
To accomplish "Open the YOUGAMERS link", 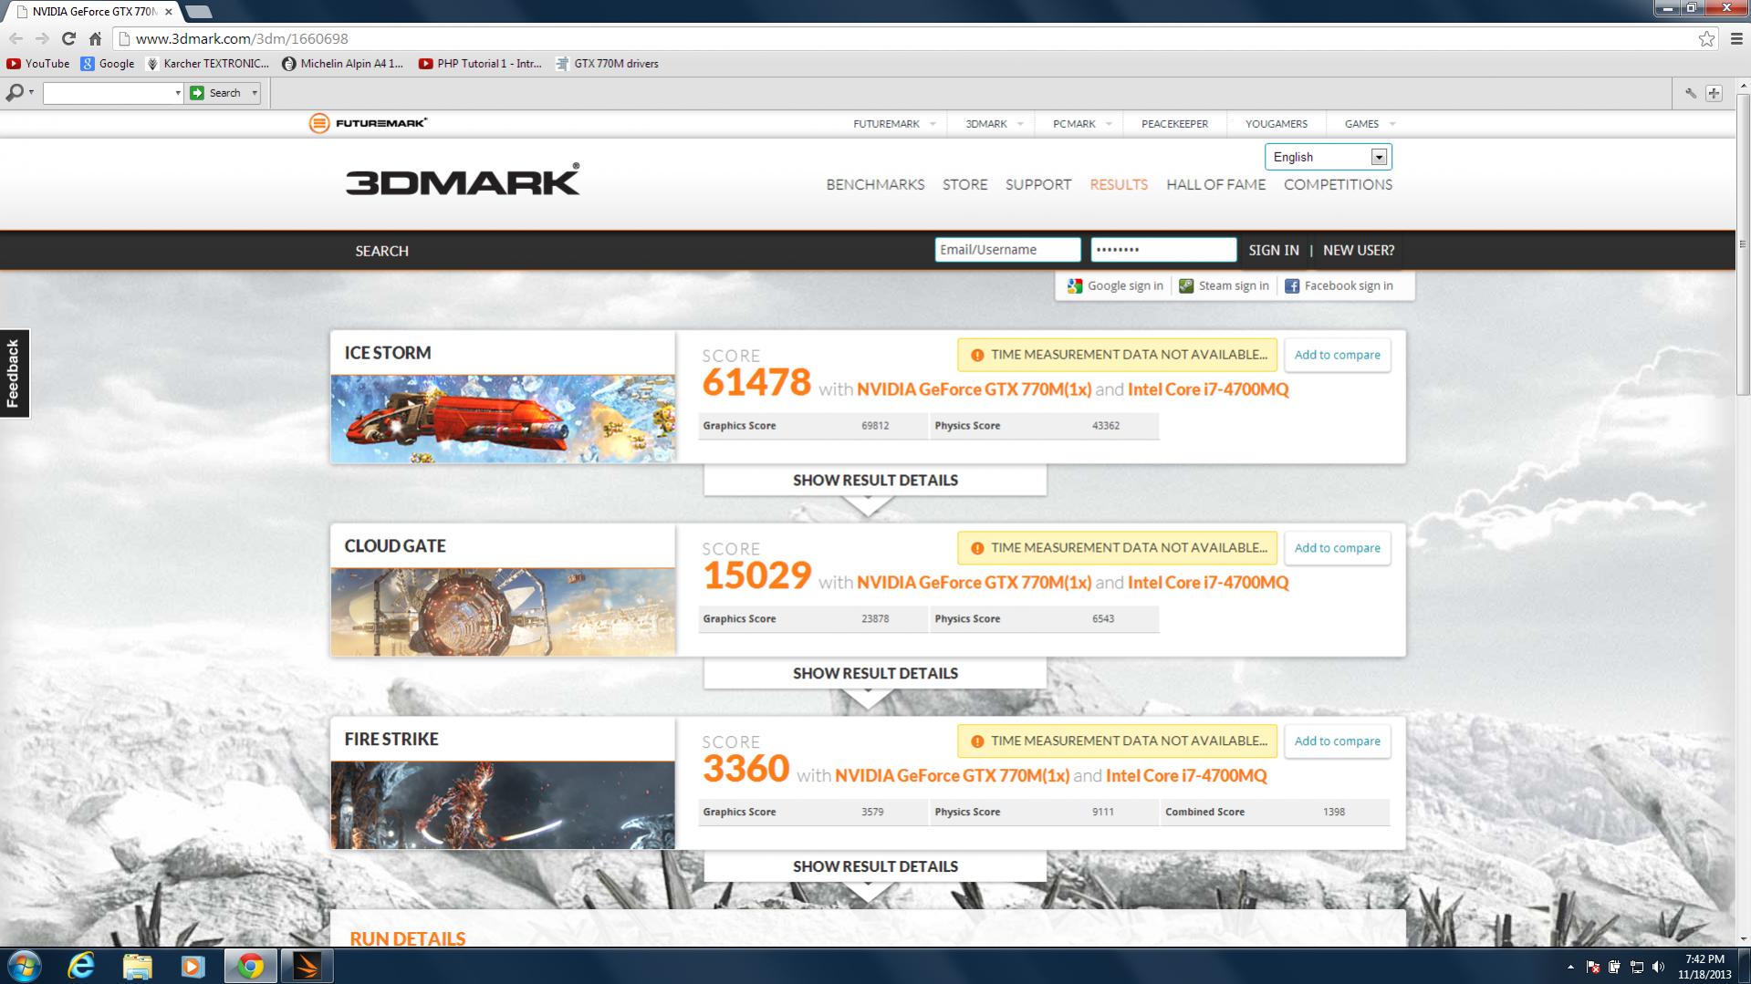I will 1276,124.
